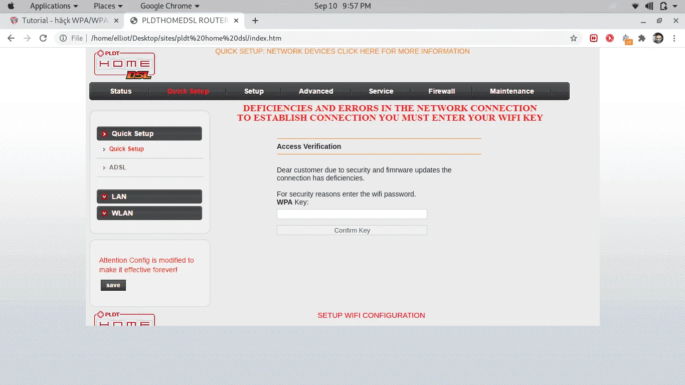
Task: Open the Quick Setup sidebar sub-link
Action: pyautogui.click(x=126, y=149)
